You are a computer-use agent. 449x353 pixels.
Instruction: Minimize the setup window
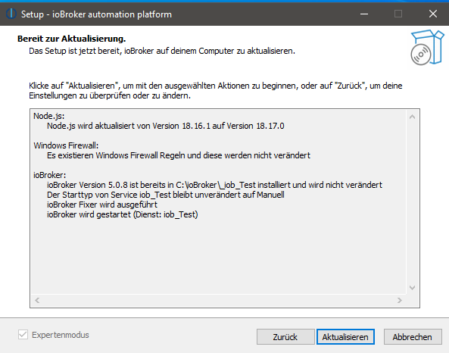point(364,14)
